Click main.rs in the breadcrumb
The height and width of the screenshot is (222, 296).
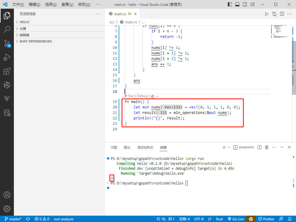[x=131, y=22]
